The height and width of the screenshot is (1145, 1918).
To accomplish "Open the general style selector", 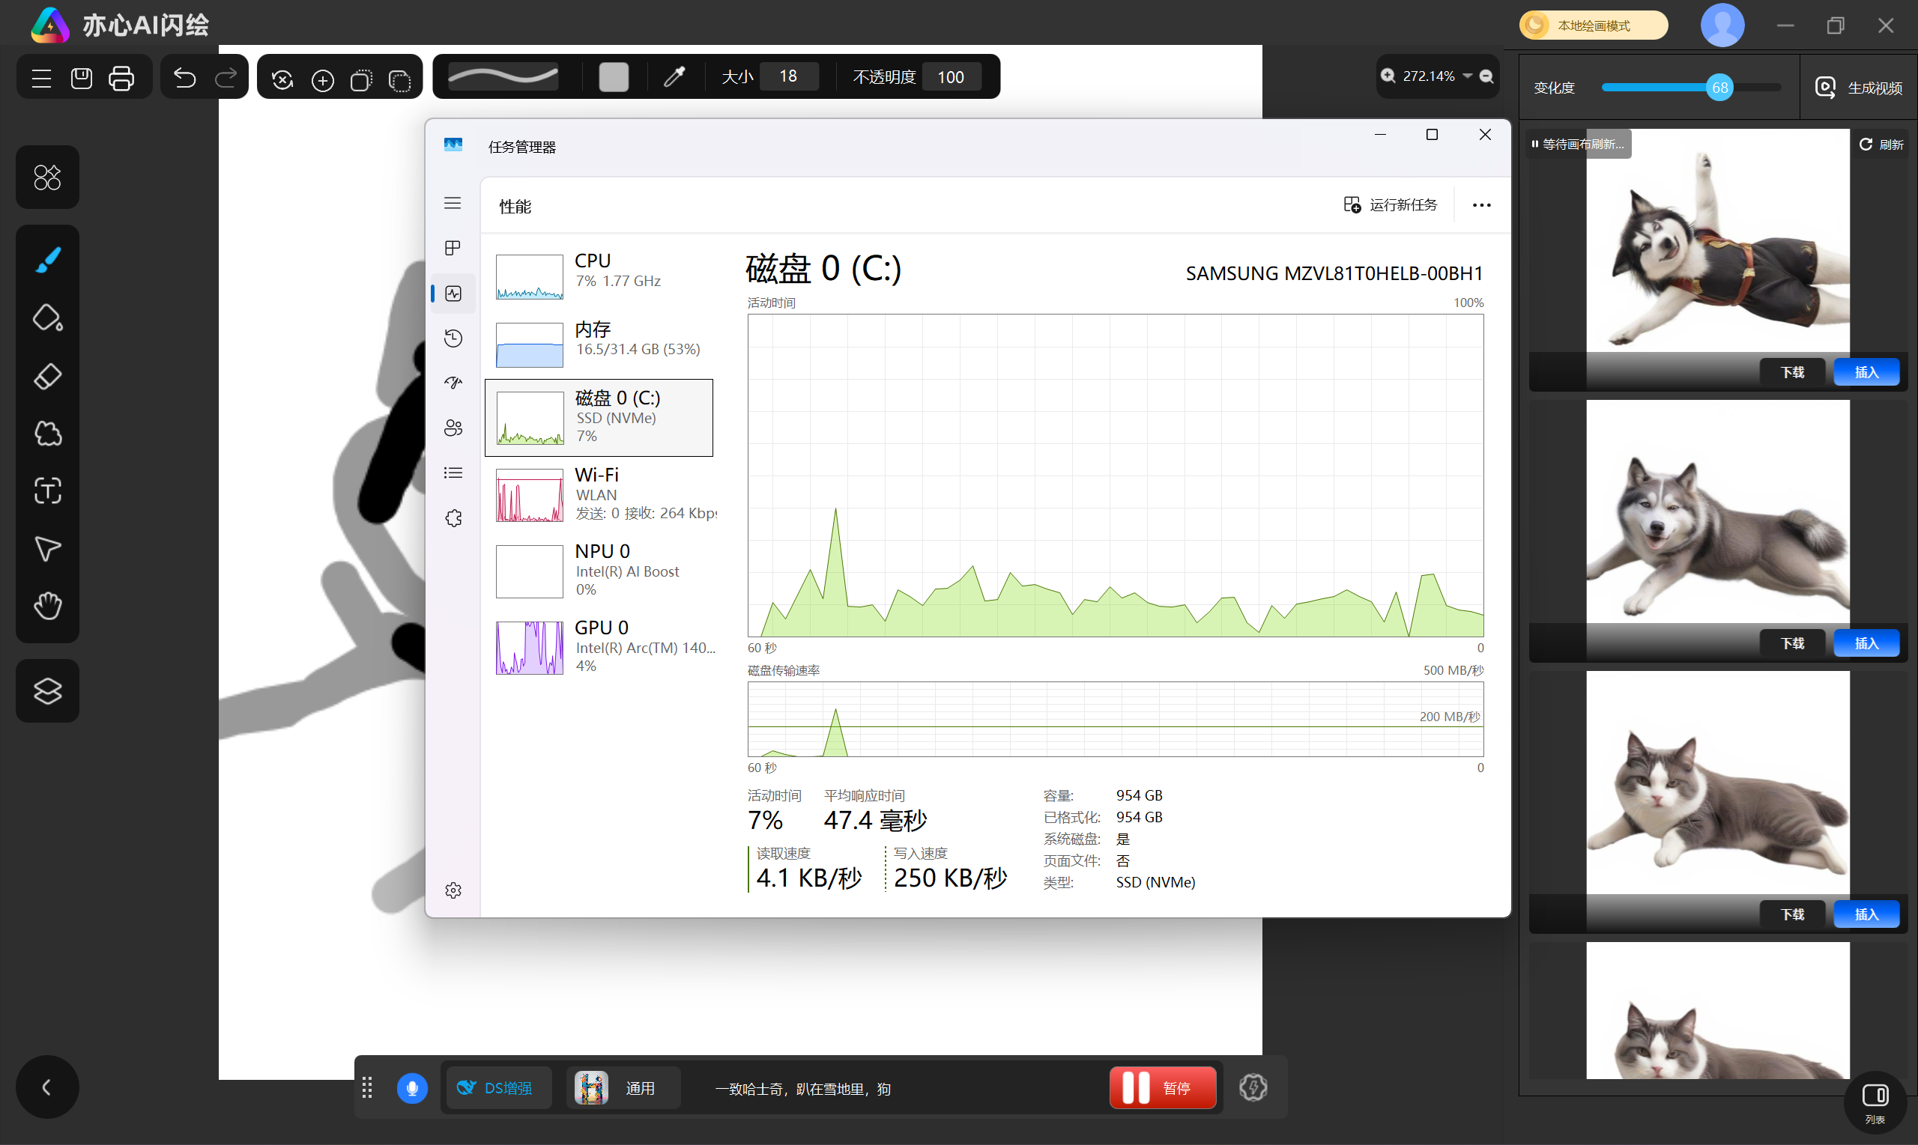I will click(x=622, y=1088).
